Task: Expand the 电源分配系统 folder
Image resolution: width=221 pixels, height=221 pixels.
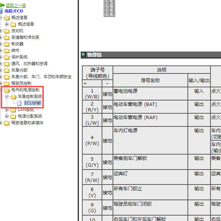Action: [7, 116]
